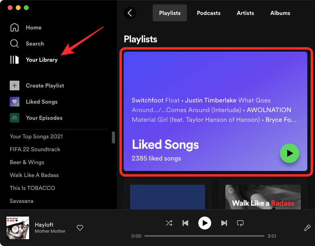This screenshot has width=315, height=246.
Task: Open Walk Like a Badass cover thumbnail
Action: click(263, 197)
